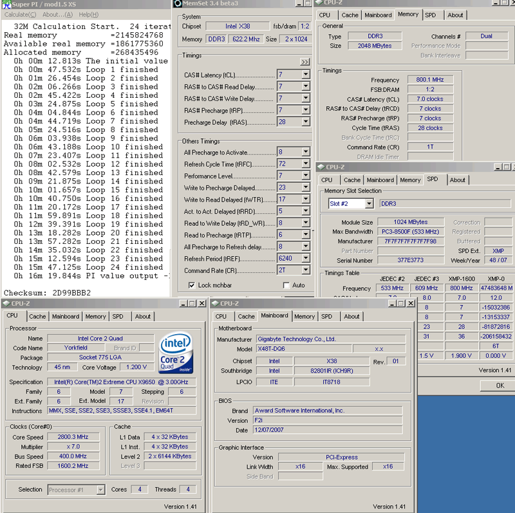Click the Serial Number 377E3773 field
Screen dimensions: 515x513
(x=410, y=261)
